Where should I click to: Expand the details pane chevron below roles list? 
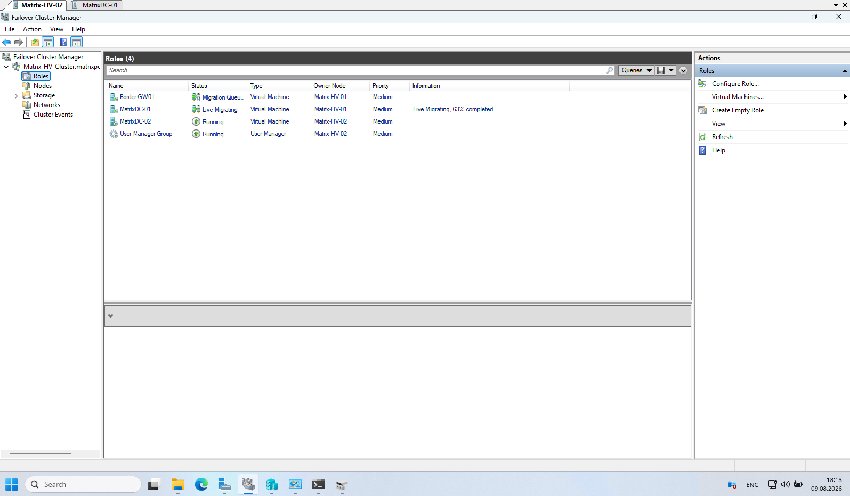[x=110, y=316]
